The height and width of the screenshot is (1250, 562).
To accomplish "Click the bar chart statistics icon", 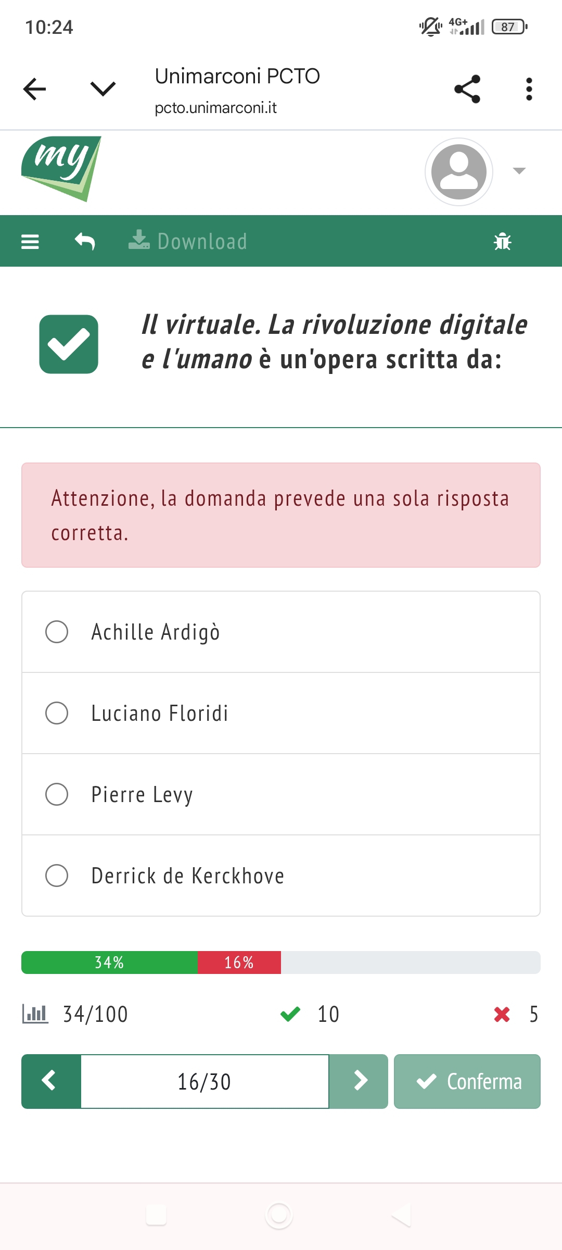I will pyautogui.click(x=35, y=1014).
